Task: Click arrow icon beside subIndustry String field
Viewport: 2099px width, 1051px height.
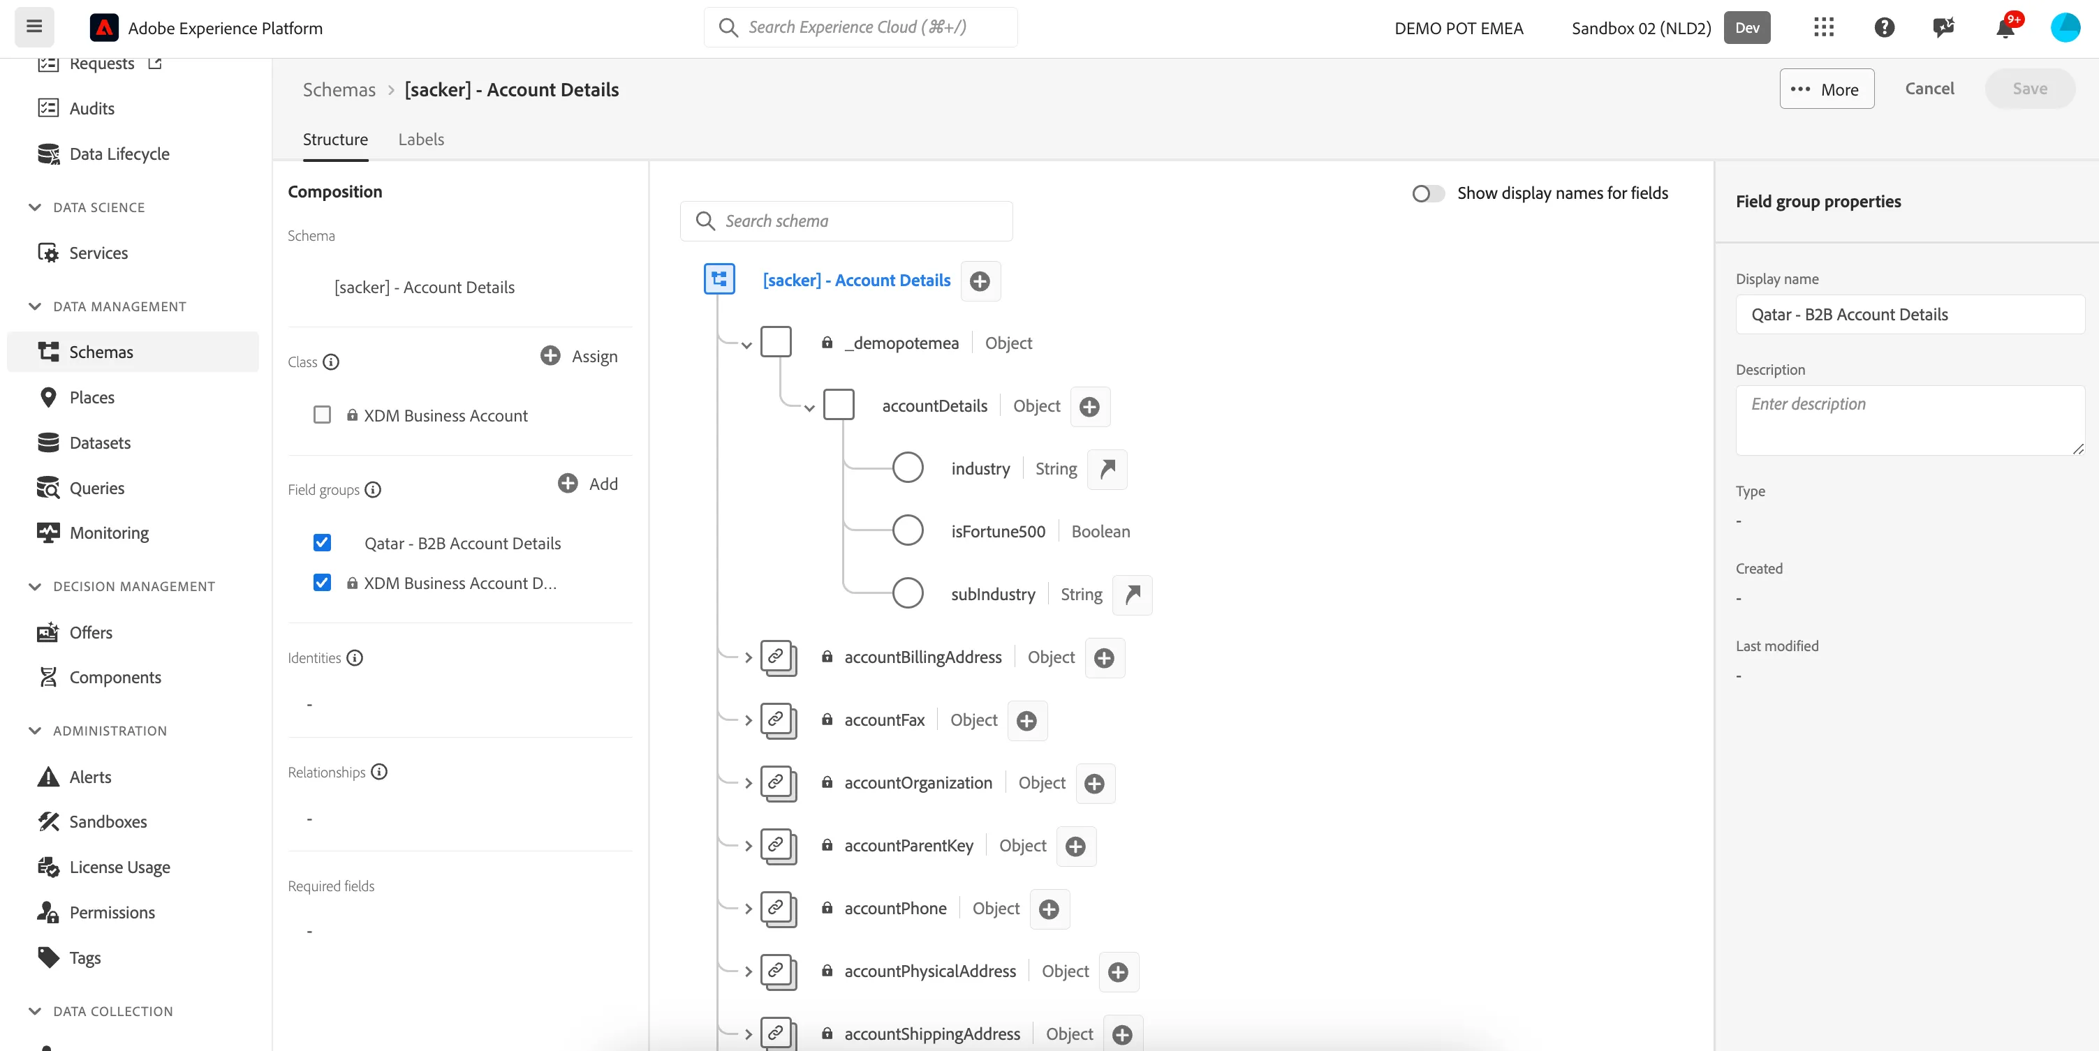Action: [x=1133, y=595]
